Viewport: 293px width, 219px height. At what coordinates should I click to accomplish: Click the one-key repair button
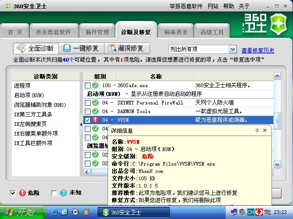point(81,48)
